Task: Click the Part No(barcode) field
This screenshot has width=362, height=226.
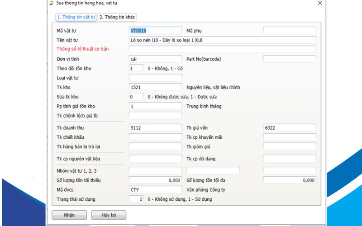Action: 289,59
